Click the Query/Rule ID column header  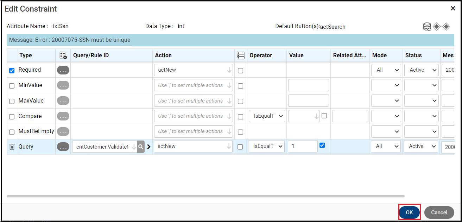pyautogui.click(x=91, y=55)
